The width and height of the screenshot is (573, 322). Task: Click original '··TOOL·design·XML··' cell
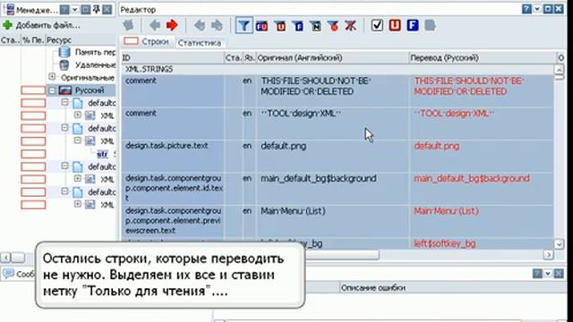point(332,123)
